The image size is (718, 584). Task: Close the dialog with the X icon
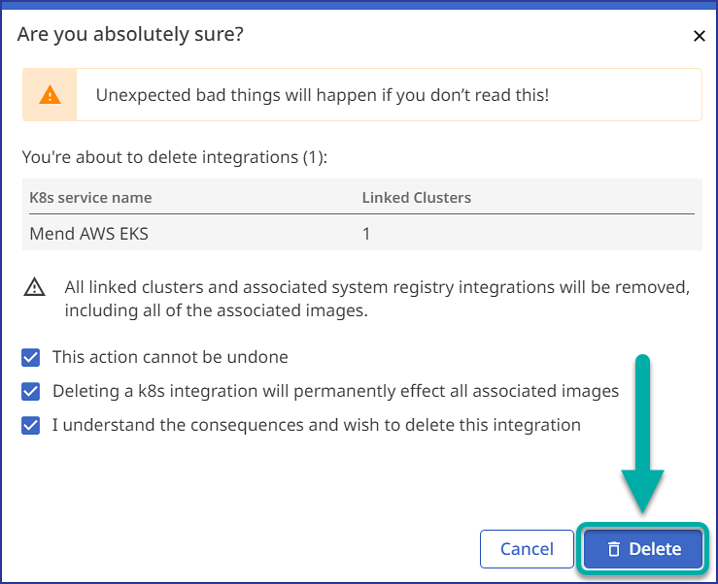click(x=699, y=36)
